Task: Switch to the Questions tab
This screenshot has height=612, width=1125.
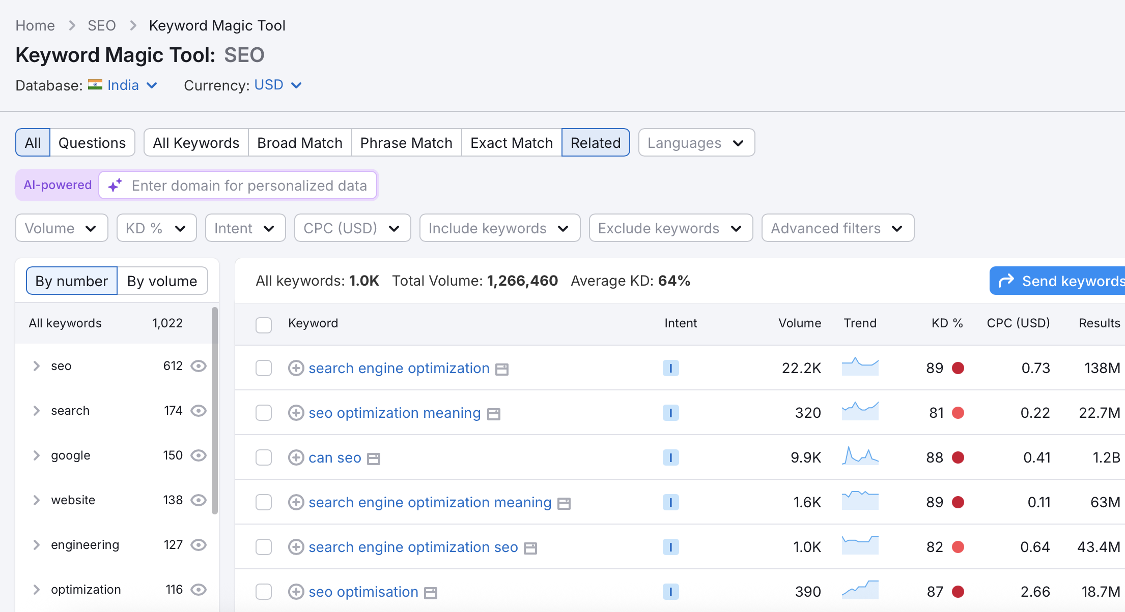Action: (x=92, y=143)
